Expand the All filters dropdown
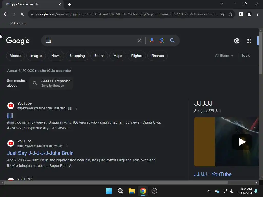 224,56
